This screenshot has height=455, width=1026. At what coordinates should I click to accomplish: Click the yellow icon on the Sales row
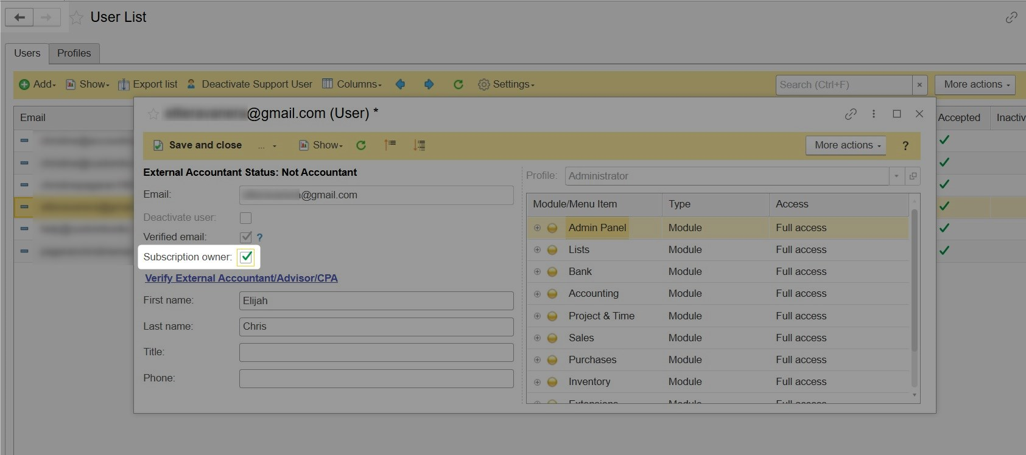pyautogui.click(x=552, y=338)
